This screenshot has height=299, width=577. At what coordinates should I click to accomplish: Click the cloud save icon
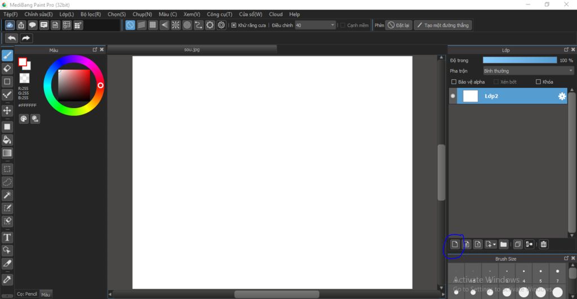pyautogui.click(x=10, y=25)
